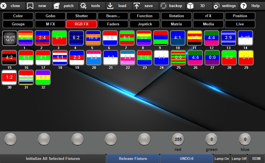This screenshot has width=265, height=163.
Task: Open the Gobo tab
Action: point(50,16)
